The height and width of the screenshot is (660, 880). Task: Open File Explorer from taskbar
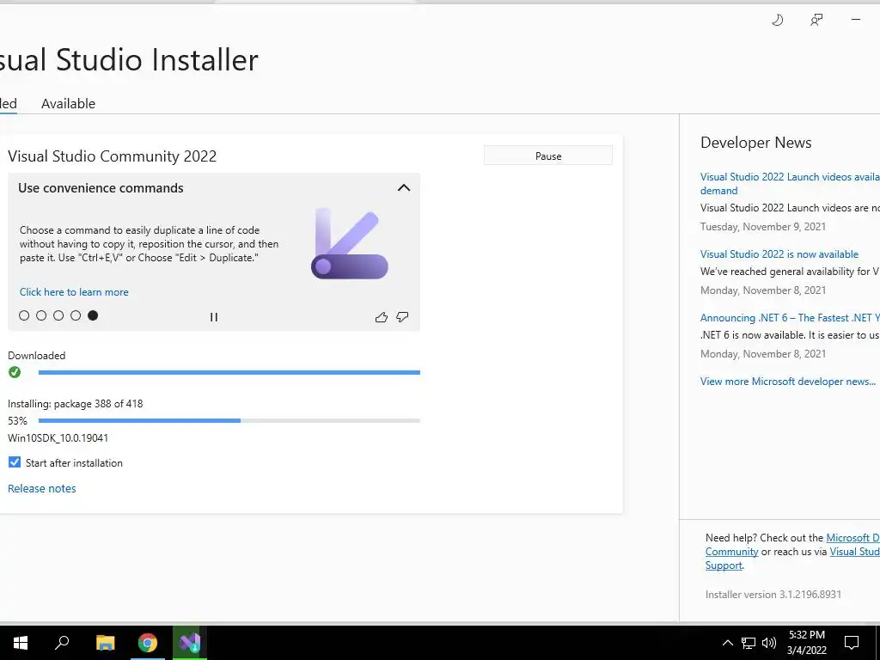coord(105,643)
